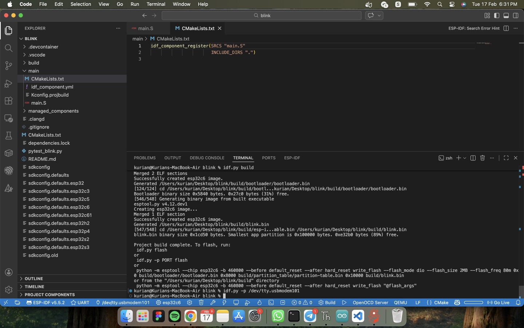Viewport: 524px width, 328px height.
Task: Switch to the ESP-IDF panel tab
Action: [292, 158]
